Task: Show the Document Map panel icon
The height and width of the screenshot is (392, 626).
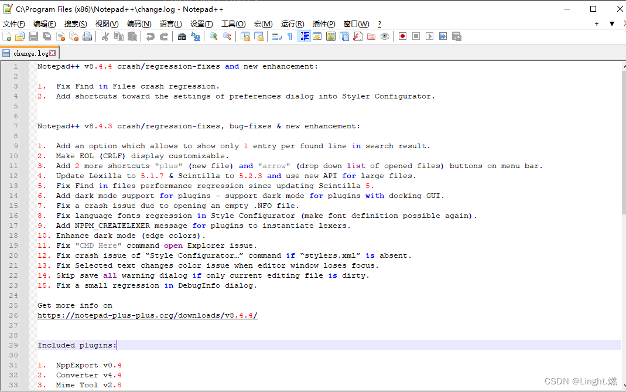Action: click(x=331, y=37)
